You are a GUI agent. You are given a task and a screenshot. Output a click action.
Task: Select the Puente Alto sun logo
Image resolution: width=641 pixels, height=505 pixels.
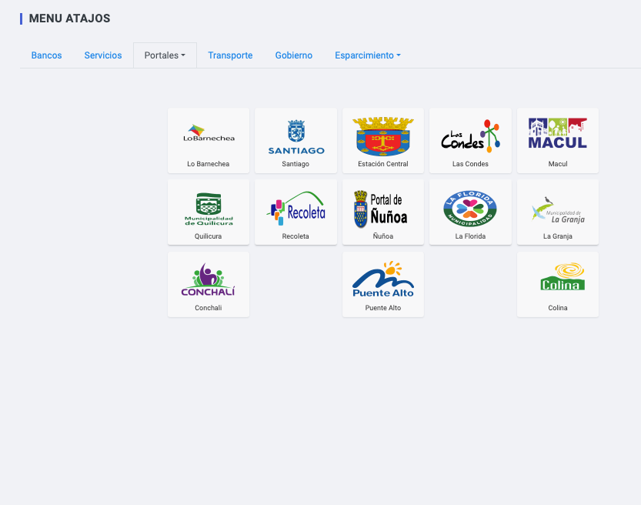click(383, 280)
